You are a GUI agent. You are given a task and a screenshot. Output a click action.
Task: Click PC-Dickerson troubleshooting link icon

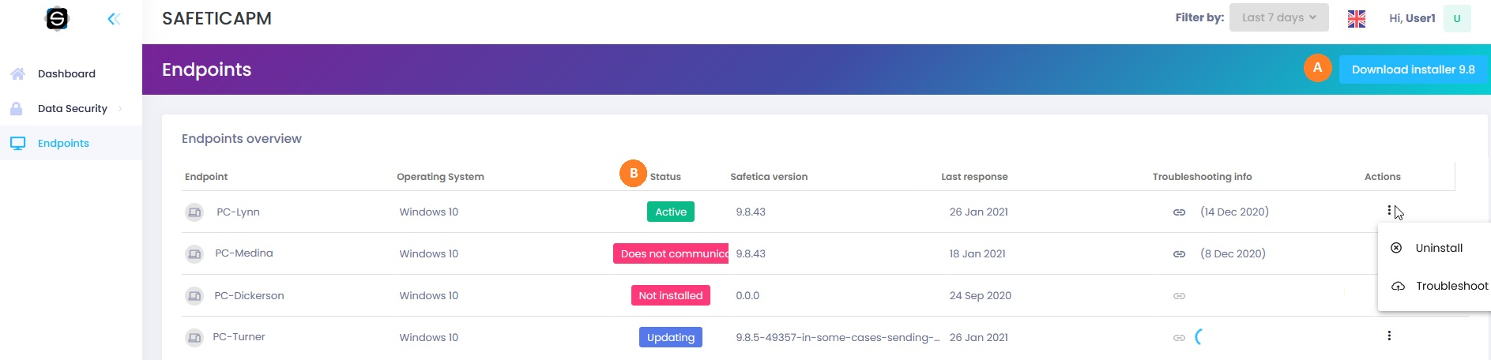1179,296
